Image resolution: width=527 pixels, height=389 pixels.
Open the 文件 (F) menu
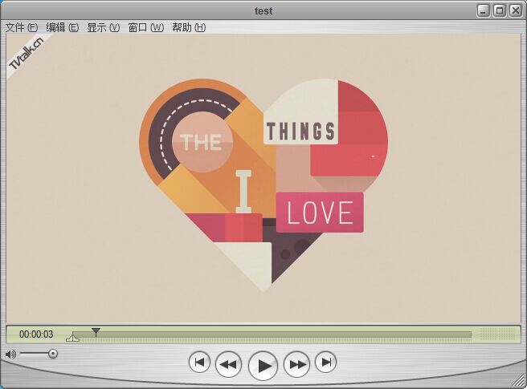(x=22, y=27)
